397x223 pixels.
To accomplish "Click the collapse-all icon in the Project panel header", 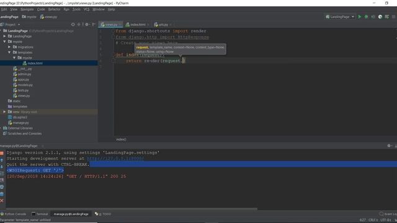I will [x=79, y=25].
